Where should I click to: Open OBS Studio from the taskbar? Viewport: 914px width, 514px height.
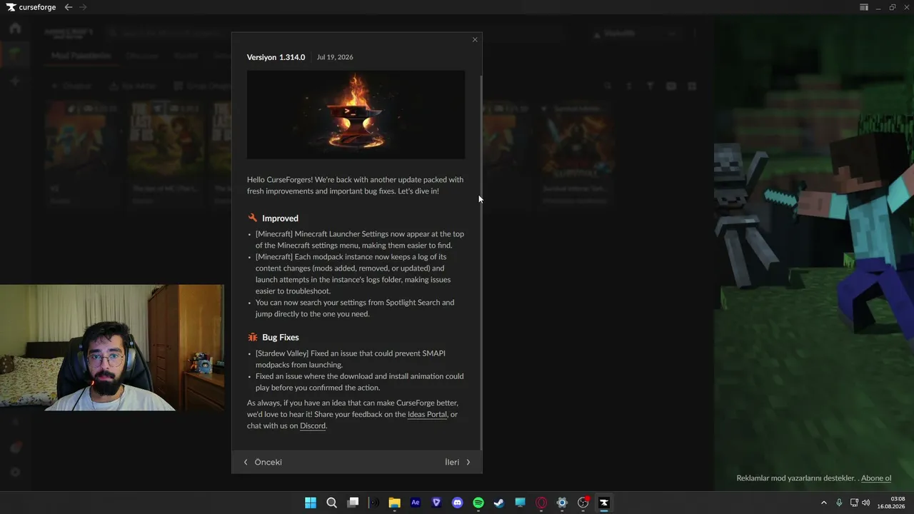coord(583,503)
